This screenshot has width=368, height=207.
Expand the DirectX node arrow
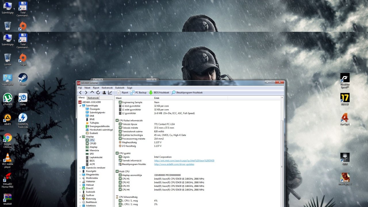(x=80, y=188)
